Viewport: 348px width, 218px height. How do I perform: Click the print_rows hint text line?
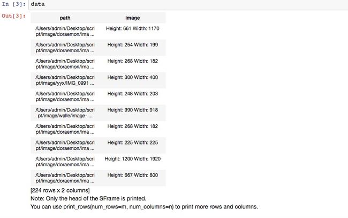144,207
